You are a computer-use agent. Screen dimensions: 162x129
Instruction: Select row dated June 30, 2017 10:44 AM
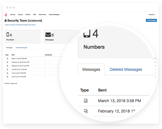(34, 69)
